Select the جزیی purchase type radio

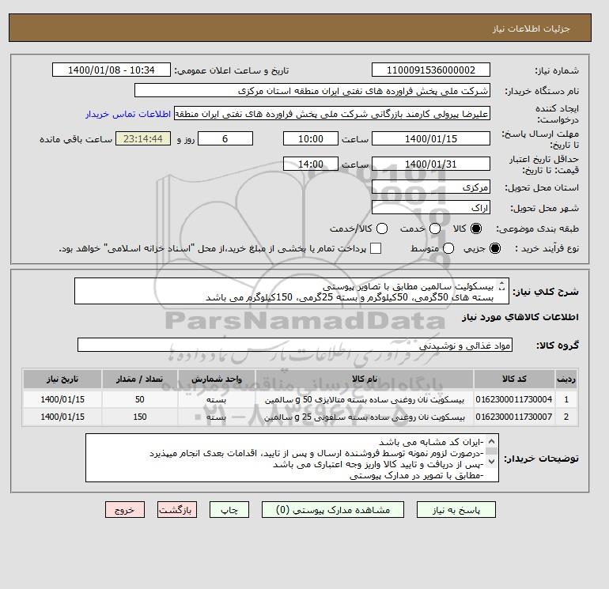point(495,248)
